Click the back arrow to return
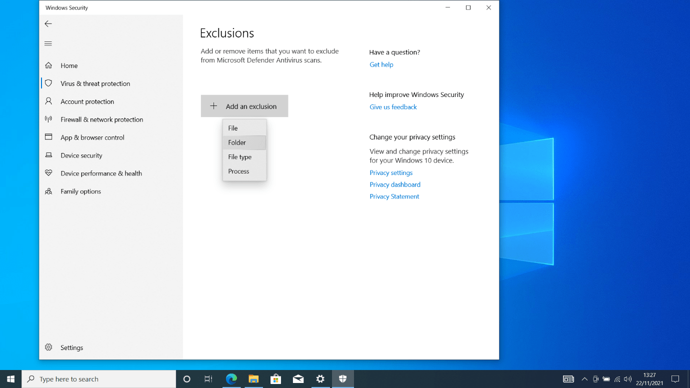 (48, 23)
